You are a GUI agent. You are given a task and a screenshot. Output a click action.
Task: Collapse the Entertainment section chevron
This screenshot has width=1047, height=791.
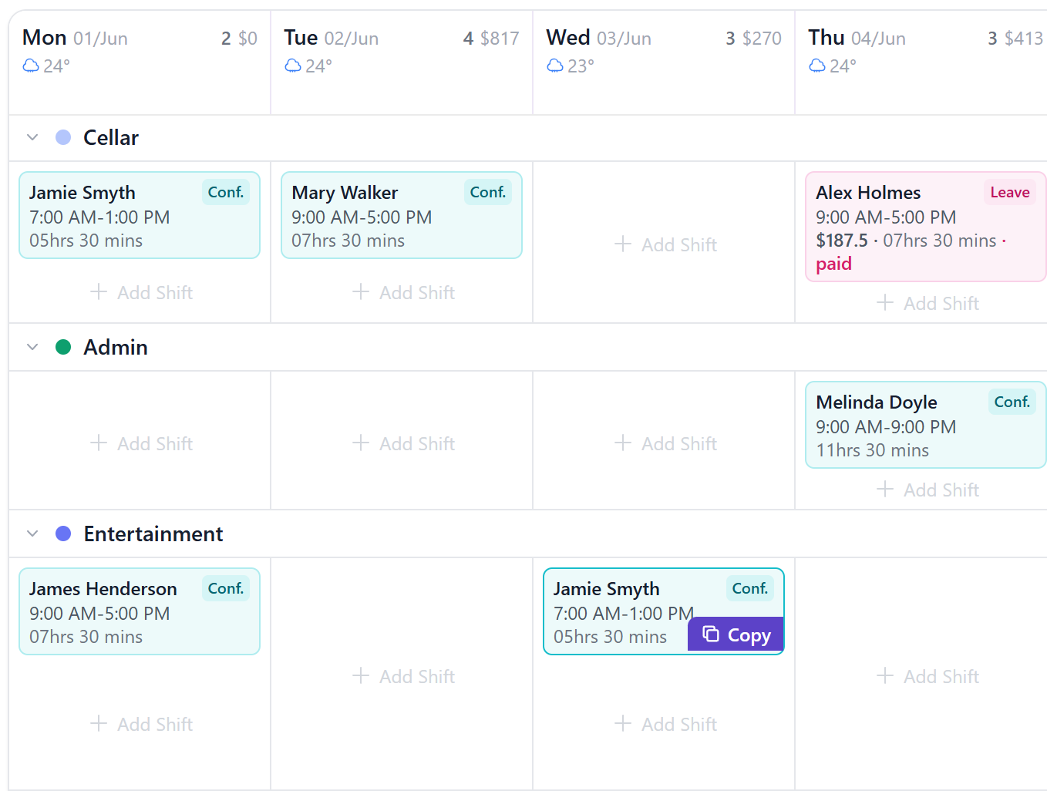[x=32, y=534]
